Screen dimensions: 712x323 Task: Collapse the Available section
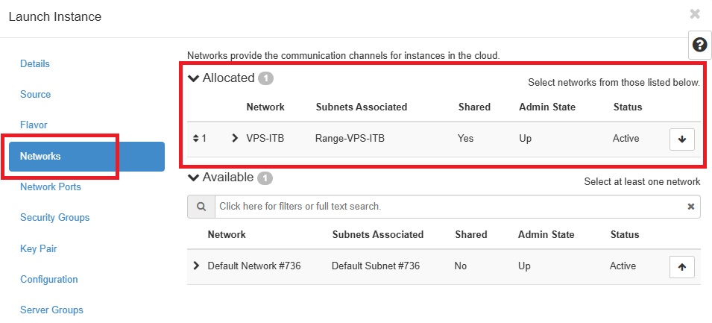(193, 178)
